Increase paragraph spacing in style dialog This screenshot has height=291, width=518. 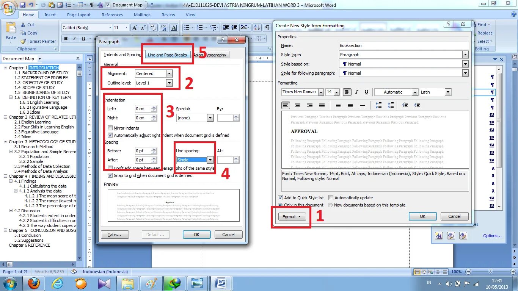[378, 105]
